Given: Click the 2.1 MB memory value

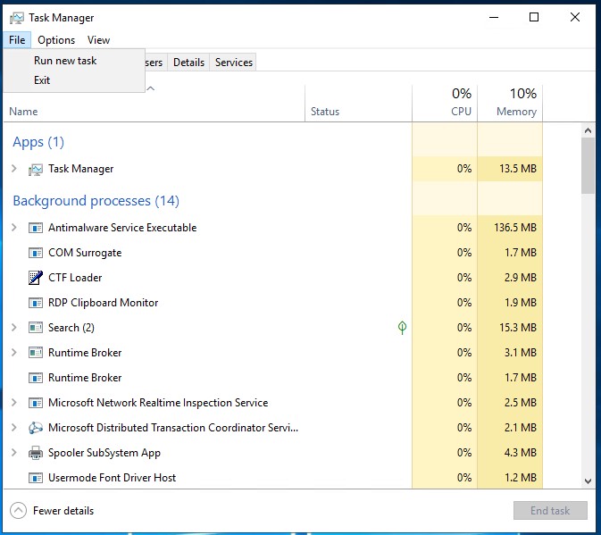Looking at the screenshot, I should click(x=520, y=428).
